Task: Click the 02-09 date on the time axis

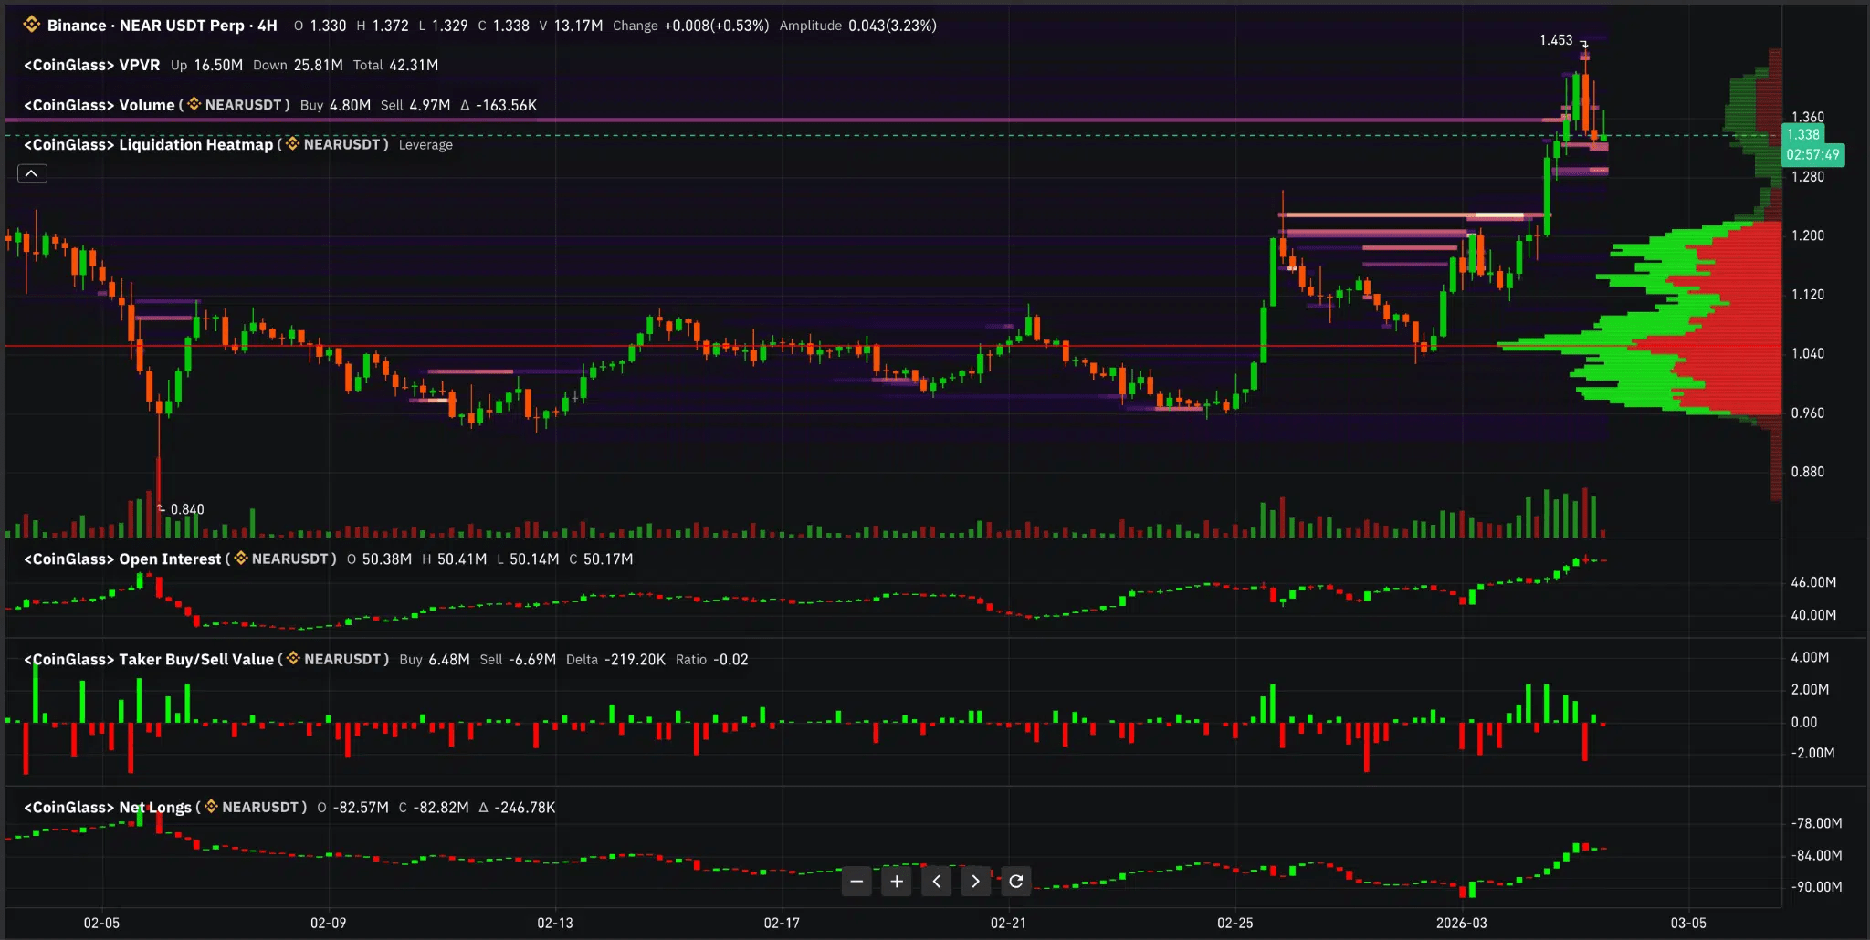Action: coord(328,923)
